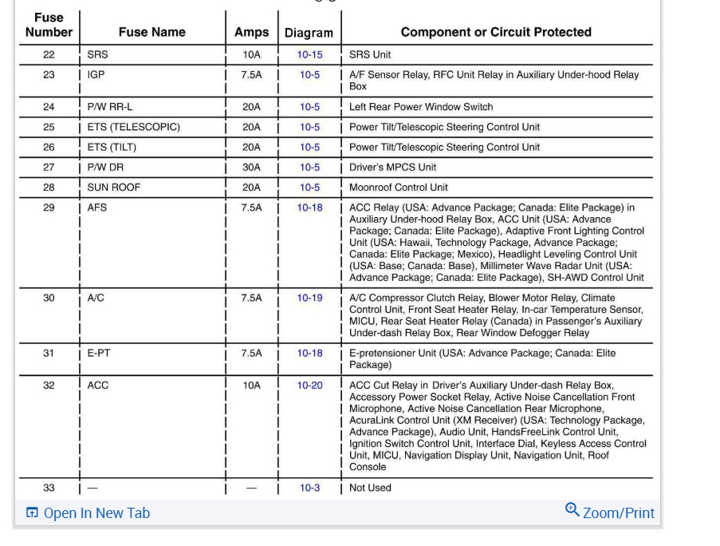Image resolution: width=720 pixels, height=546 pixels.
Task: Open diagram 10-5 for SUN ROOF fuse
Action: (x=309, y=188)
